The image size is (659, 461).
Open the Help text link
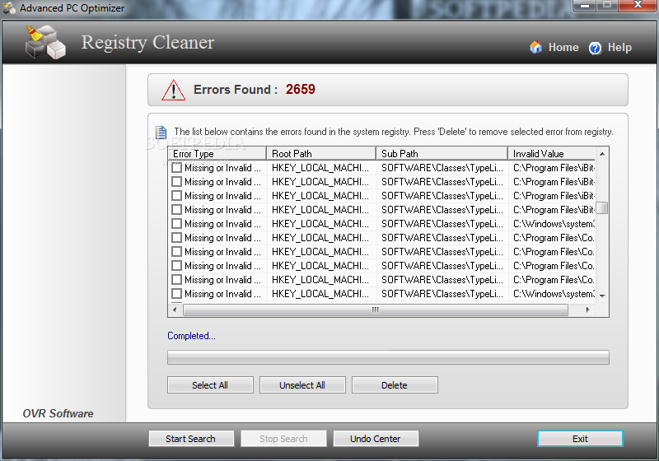pos(619,48)
